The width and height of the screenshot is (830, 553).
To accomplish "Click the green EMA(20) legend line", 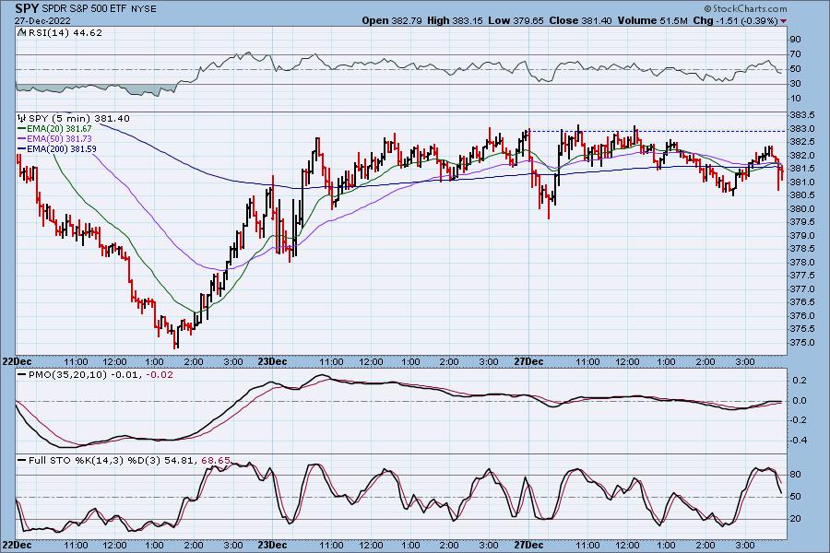I will pyautogui.click(x=22, y=129).
